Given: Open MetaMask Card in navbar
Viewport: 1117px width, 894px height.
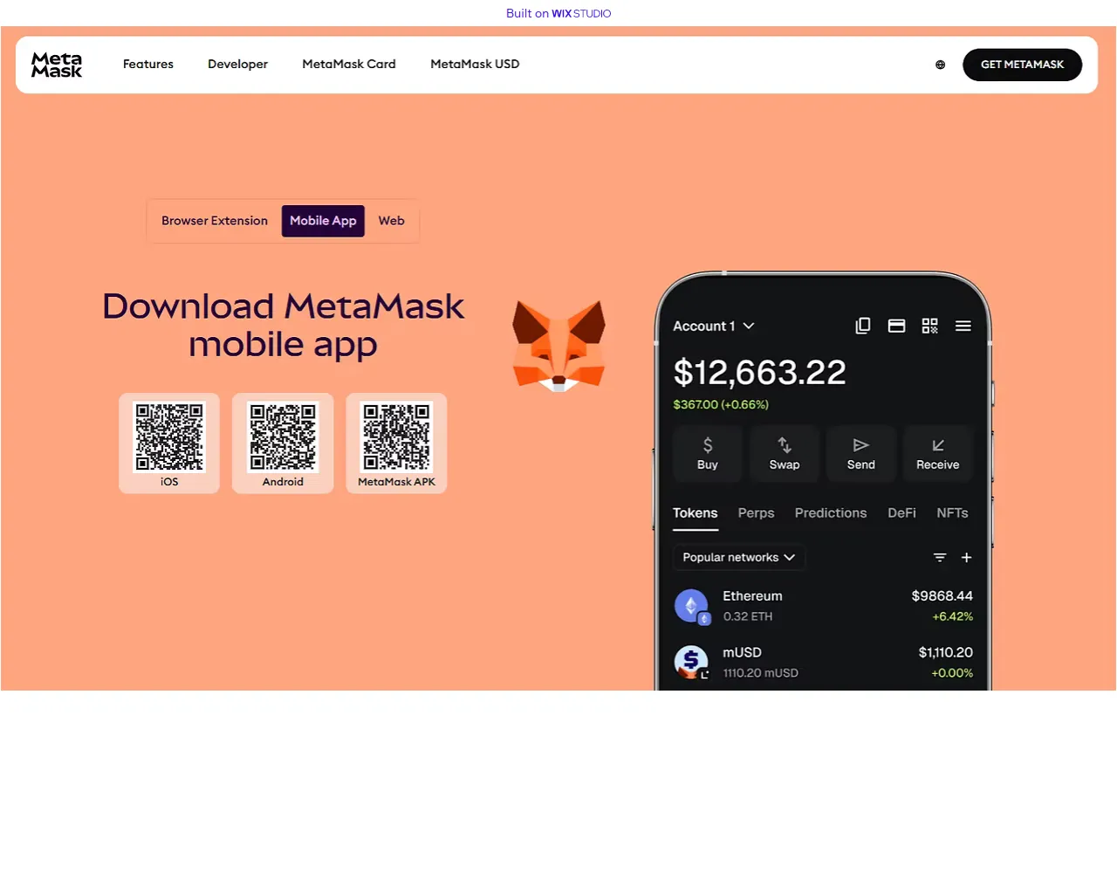Looking at the screenshot, I should coord(349,65).
